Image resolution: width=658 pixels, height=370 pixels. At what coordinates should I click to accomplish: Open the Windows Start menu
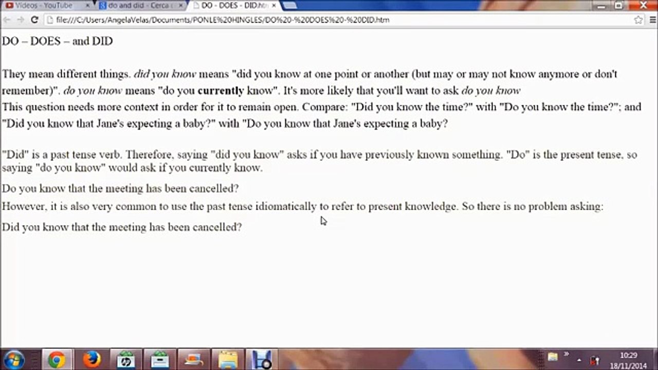pyautogui.click(x=13, y=359)
